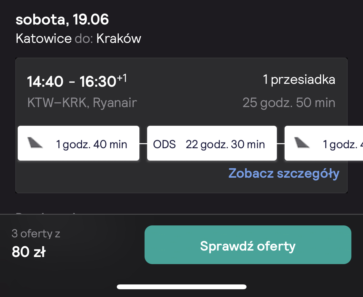The width and height of the screenshot is (363, 297).
Task: Select the ODS layover card
Action: (x=212, y=143)
